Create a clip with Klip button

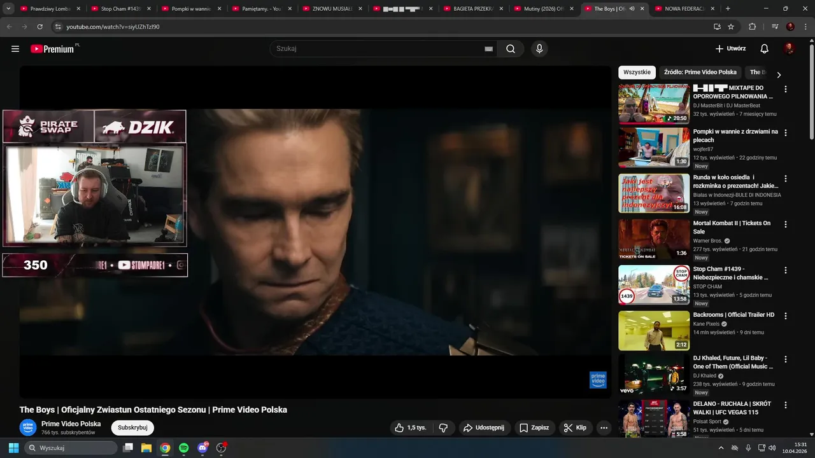[575, 427]
